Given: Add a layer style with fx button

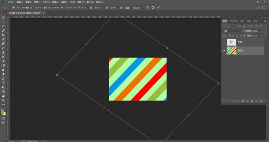Looking at the screenshot, I should [x=238, y=101].
